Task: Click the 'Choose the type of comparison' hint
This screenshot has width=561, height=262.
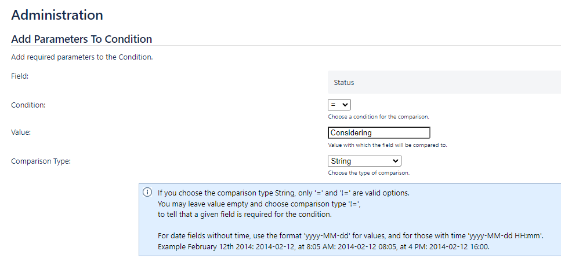Action: pos(369,173)
